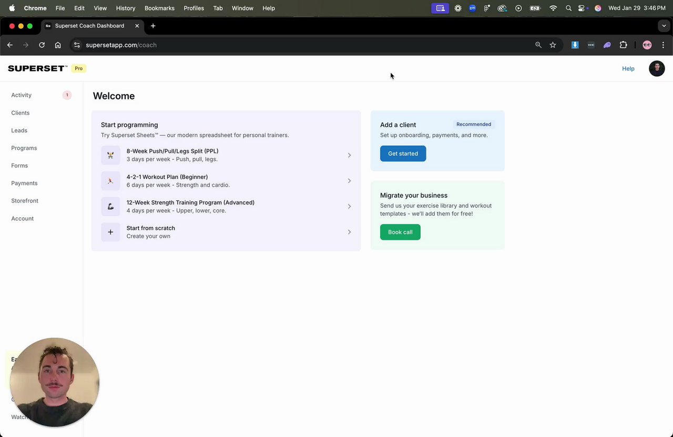This screenshot has width=673, height=437.
Task: Click the browser home icon
Action: click(x=58, y=45)
